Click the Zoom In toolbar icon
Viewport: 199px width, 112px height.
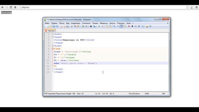[99, 26]
